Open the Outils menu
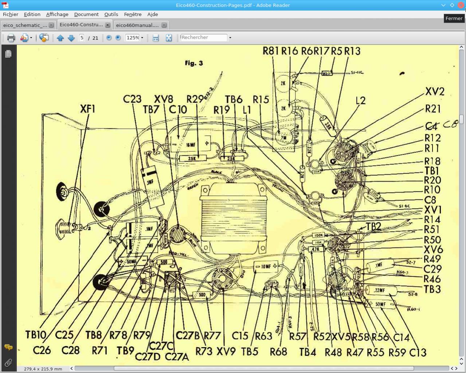The height and width of the screenshot is (373, 466). pyautogui.click(x=111, y=14)
